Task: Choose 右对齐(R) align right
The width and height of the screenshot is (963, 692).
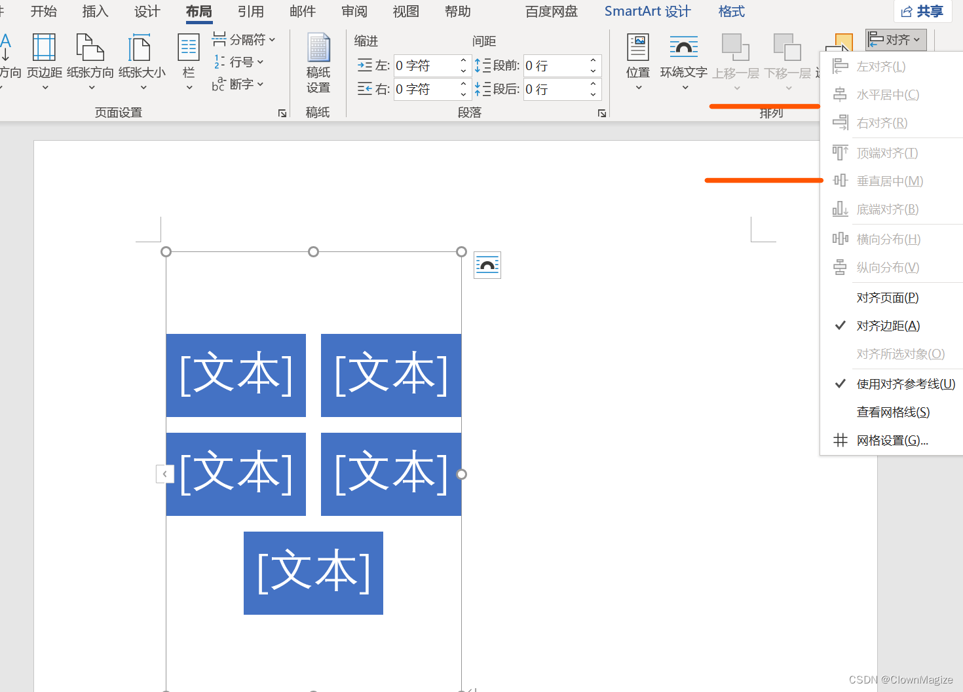Action: pos(892,123)
